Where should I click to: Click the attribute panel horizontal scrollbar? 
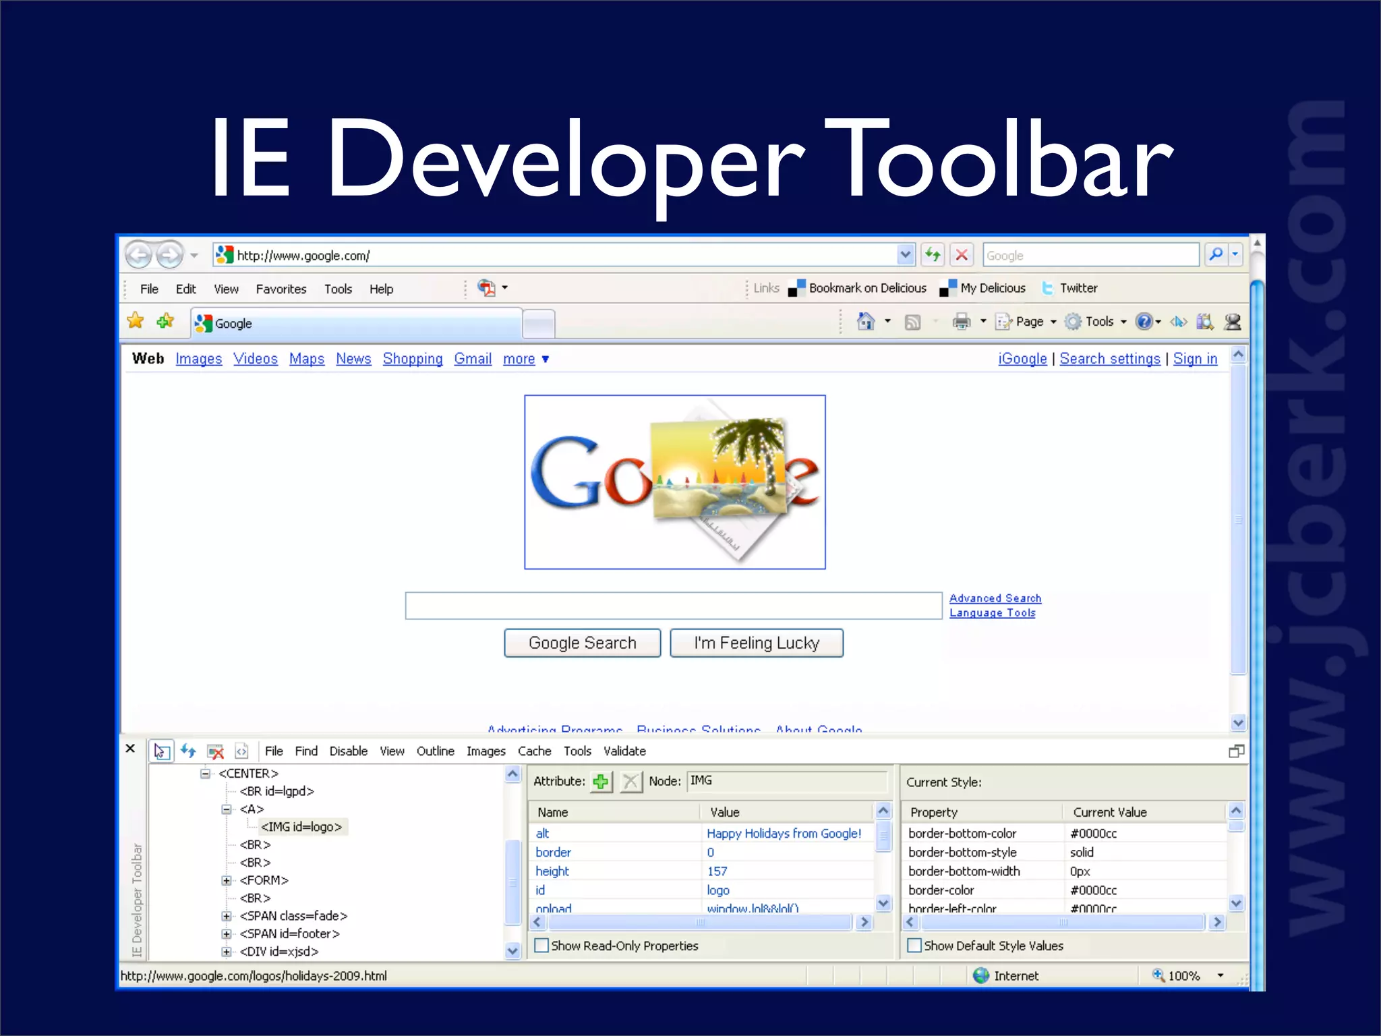coord(701,922)
